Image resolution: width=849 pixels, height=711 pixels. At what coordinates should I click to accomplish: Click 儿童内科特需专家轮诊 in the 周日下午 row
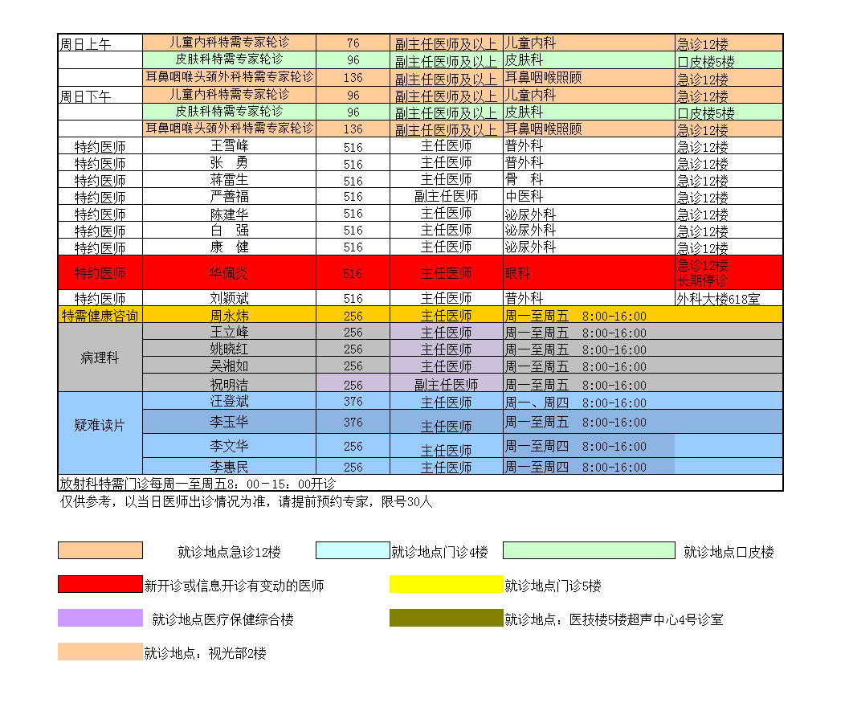tap(229, 95)
